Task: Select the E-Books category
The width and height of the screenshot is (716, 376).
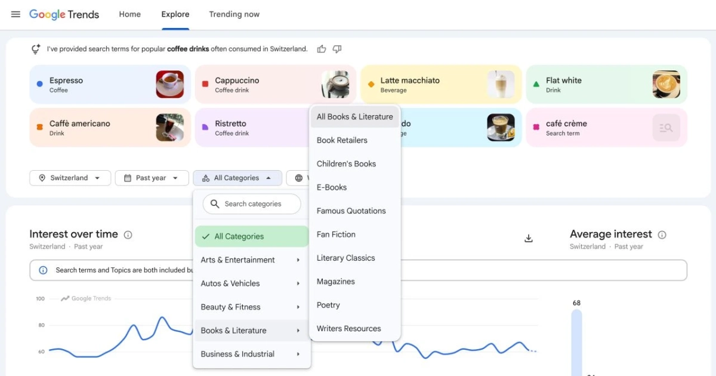Action: (355, 187)
